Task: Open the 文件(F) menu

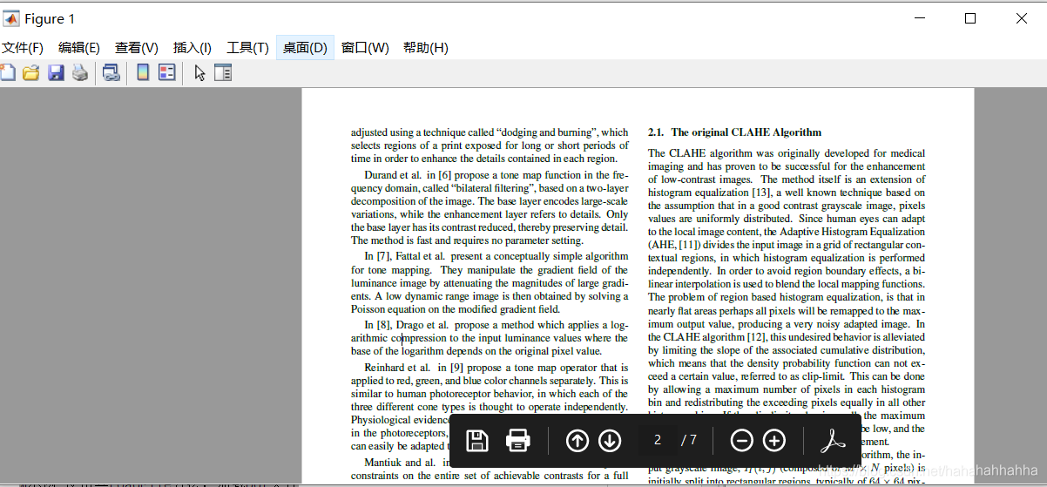Action: coord(23,48)
